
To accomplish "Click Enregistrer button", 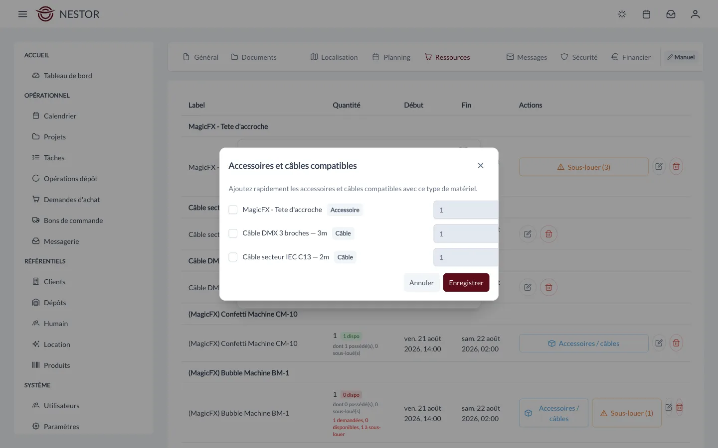I will click(466, 283).
